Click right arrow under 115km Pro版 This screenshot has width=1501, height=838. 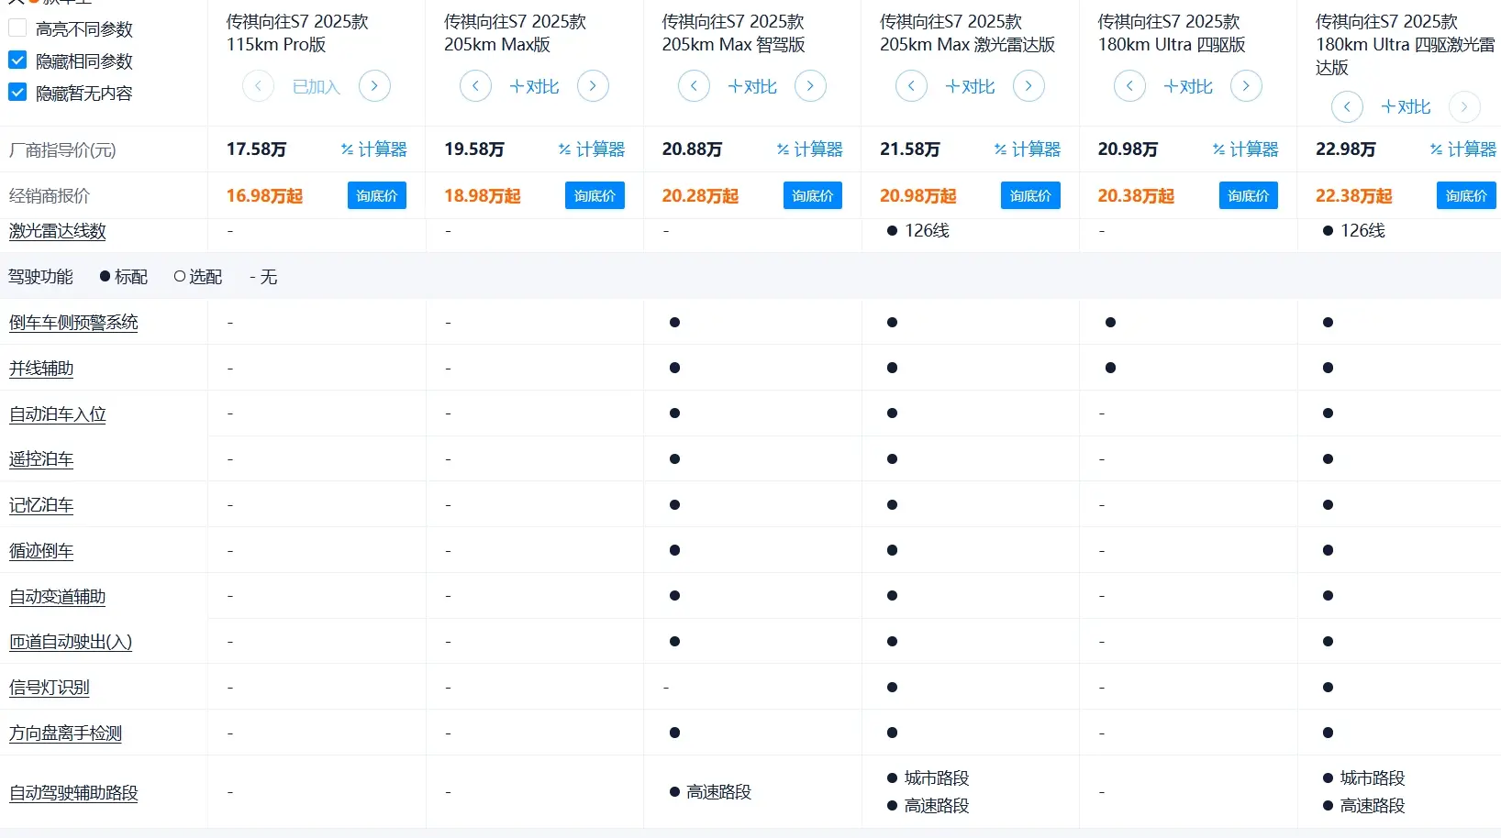click(x=374, y=86)
